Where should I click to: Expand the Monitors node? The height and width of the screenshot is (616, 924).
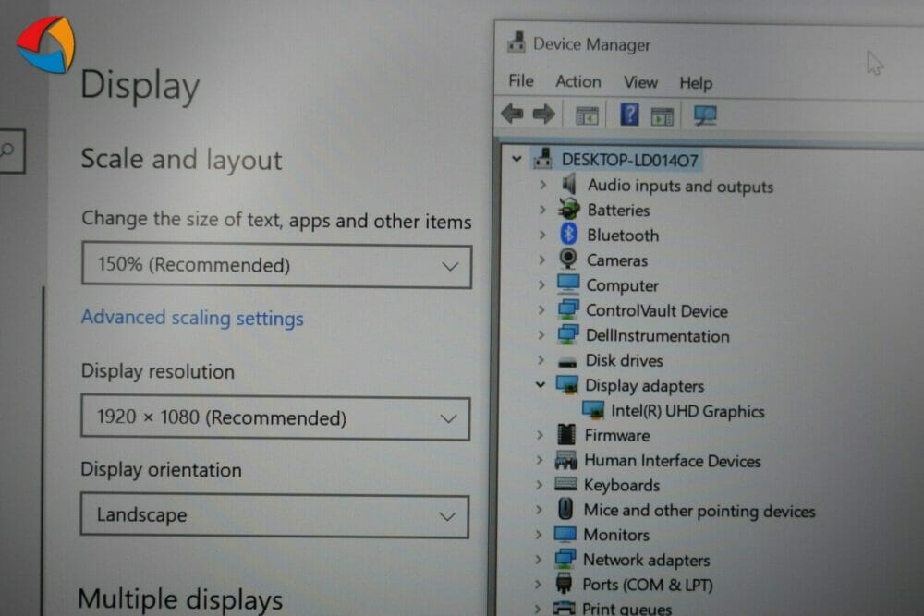538,534
